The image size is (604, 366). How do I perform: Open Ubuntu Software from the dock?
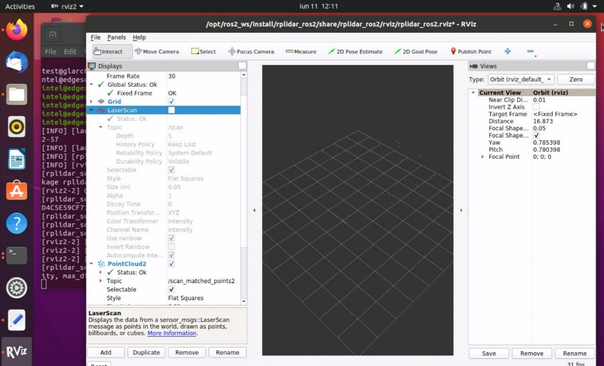pyautogui.click(x=16, y=191)
